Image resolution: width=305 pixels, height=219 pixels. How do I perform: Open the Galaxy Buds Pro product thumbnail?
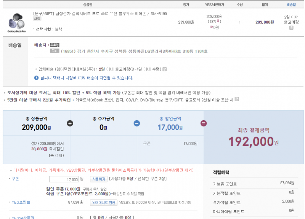point(17,23)
